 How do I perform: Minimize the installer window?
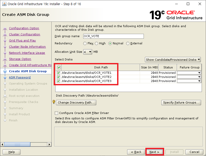coord(176,4)
